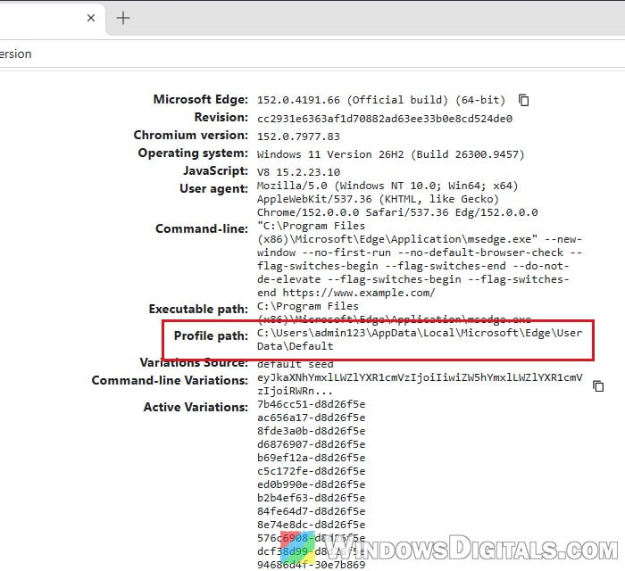Viewport: 625px width, 571px height.
Task: Click active variation 94686d4f-30e7b869
Action: (x=312, y=565)
